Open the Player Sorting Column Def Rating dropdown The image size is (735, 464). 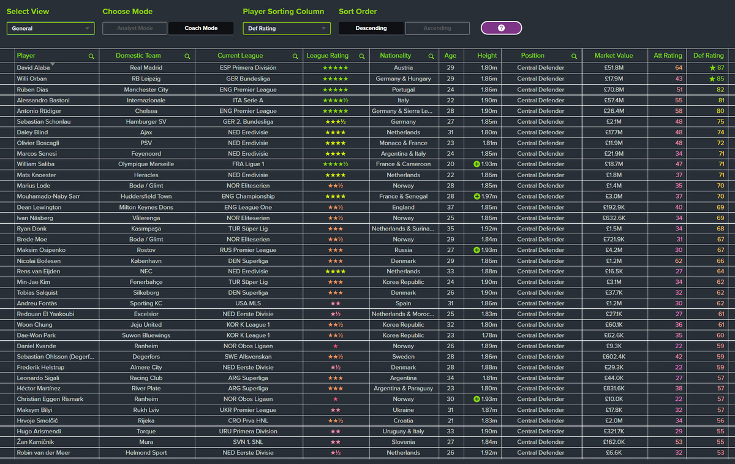[287, 28]
